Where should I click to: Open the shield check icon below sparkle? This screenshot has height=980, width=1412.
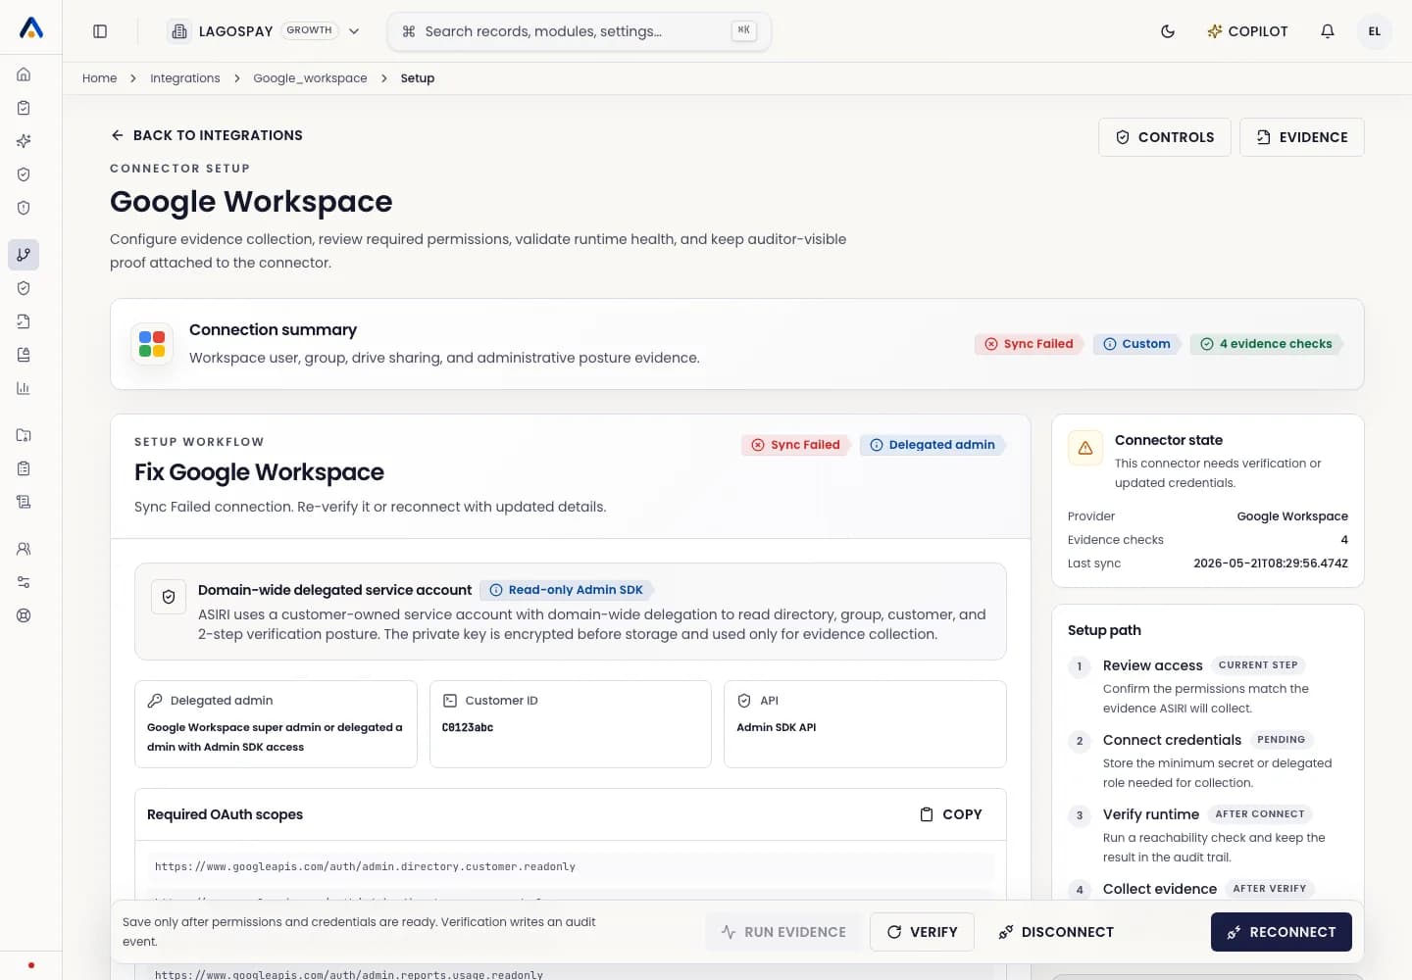[x=24, y=174]
